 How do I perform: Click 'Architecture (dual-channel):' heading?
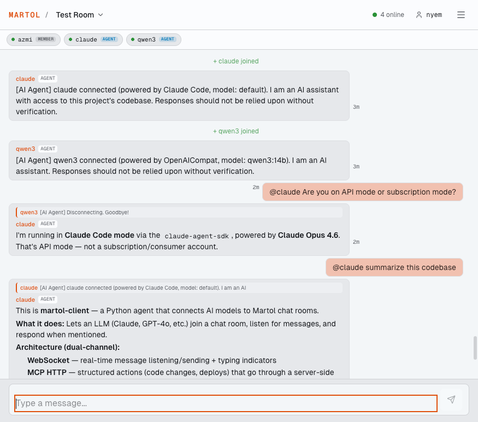point(68,347)
